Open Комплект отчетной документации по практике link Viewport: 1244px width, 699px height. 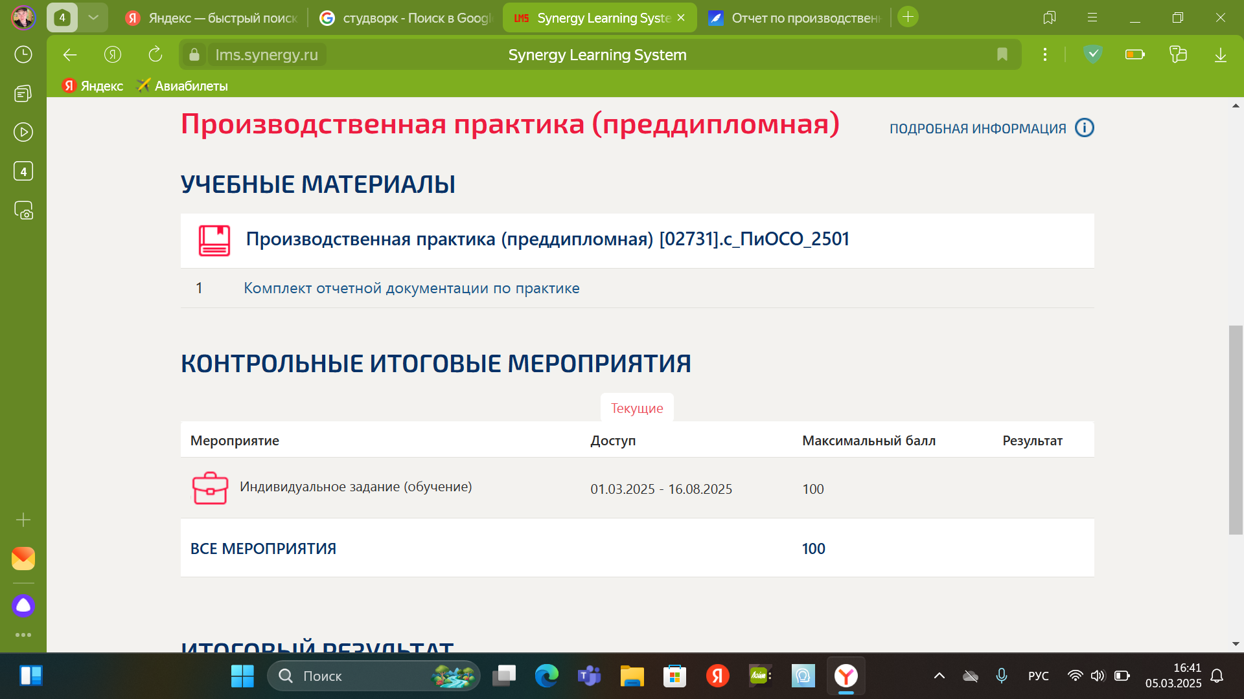point(411,288)
